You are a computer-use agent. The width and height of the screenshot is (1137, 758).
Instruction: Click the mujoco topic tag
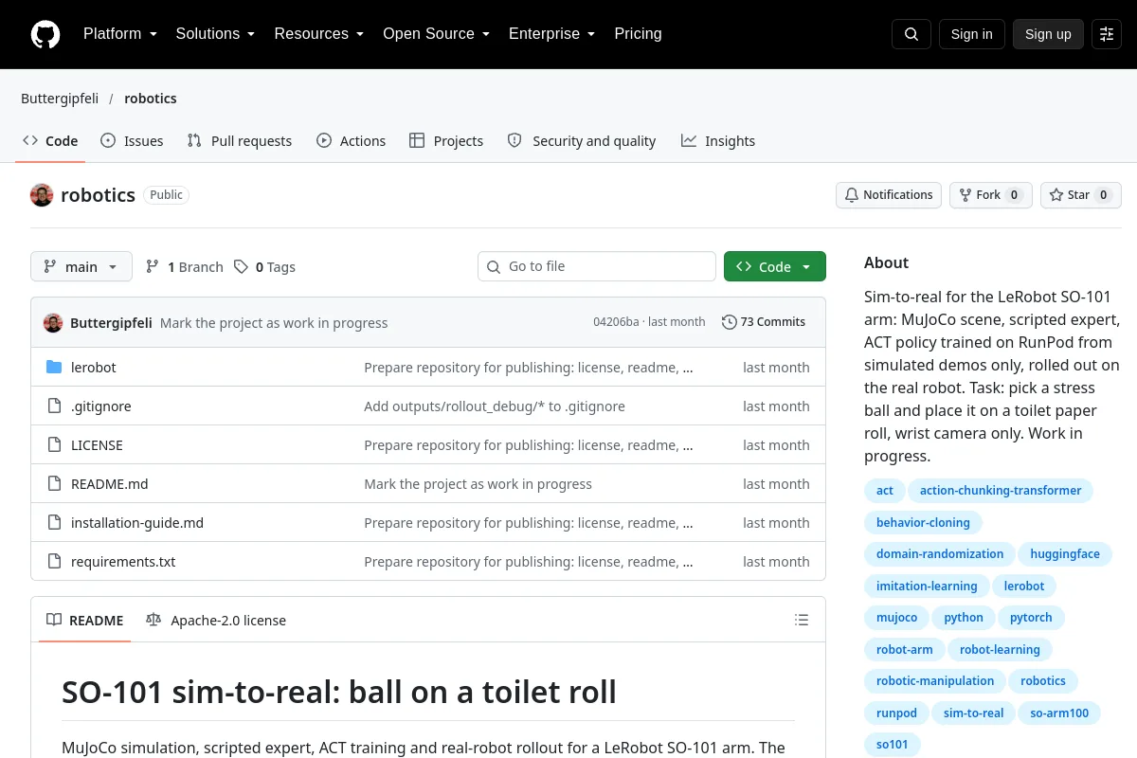897,618
